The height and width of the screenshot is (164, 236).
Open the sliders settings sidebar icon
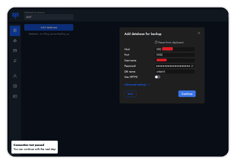coord(15,61)
